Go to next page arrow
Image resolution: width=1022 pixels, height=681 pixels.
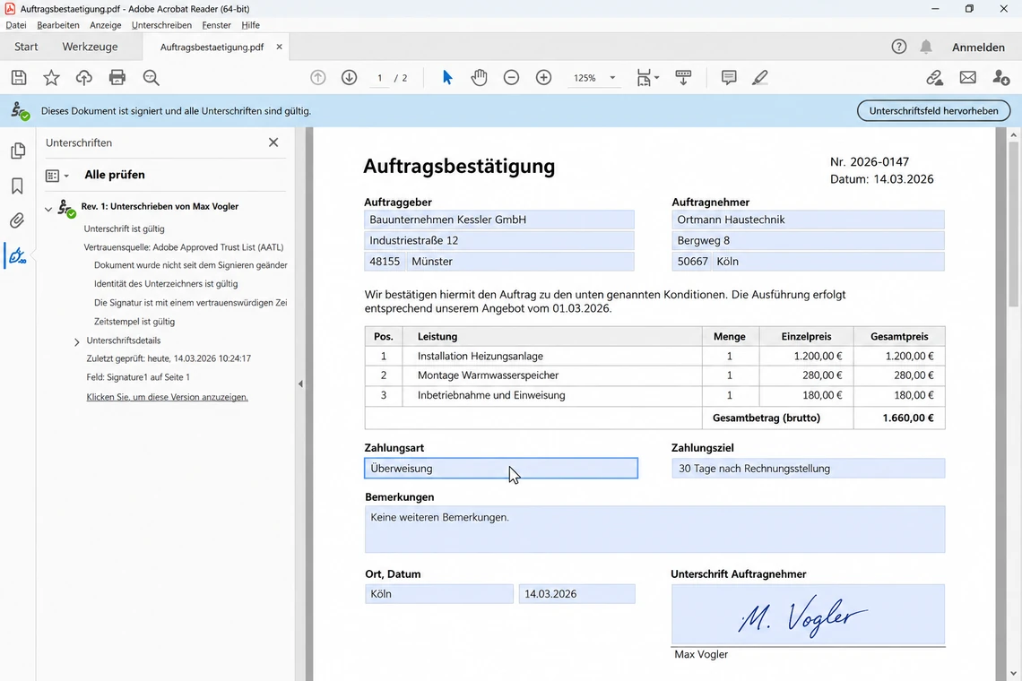pyautogui.click(x=350, y=78)
